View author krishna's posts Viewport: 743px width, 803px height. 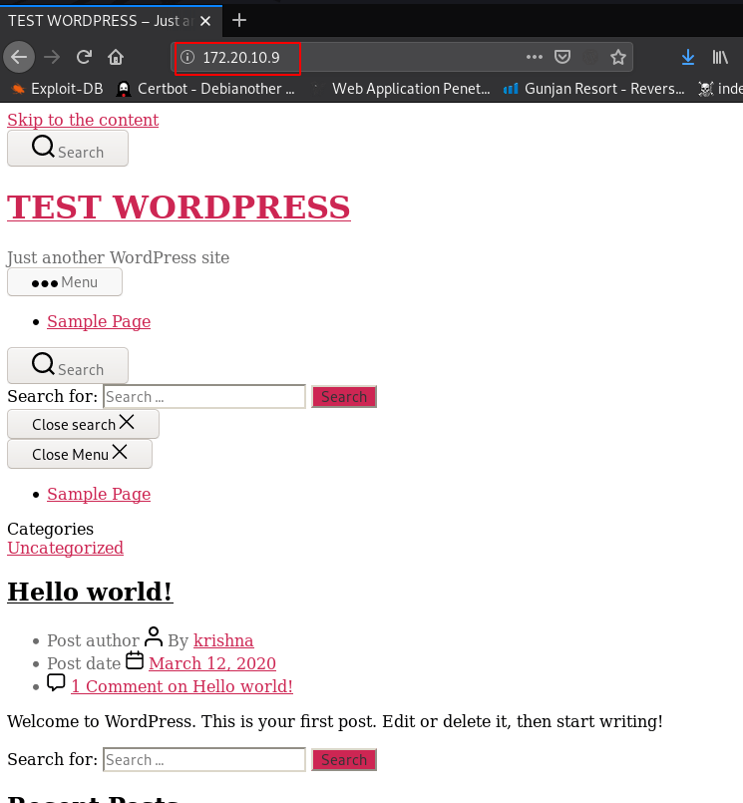[223, 640]
